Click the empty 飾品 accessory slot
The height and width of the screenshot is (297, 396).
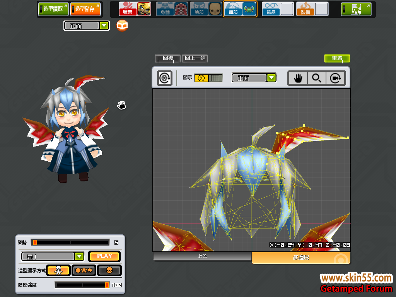(x=287, y=9)
